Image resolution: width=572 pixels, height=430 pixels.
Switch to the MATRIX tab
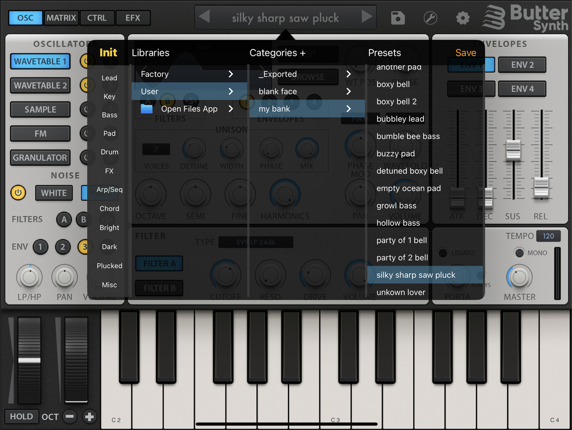point(61,18)
